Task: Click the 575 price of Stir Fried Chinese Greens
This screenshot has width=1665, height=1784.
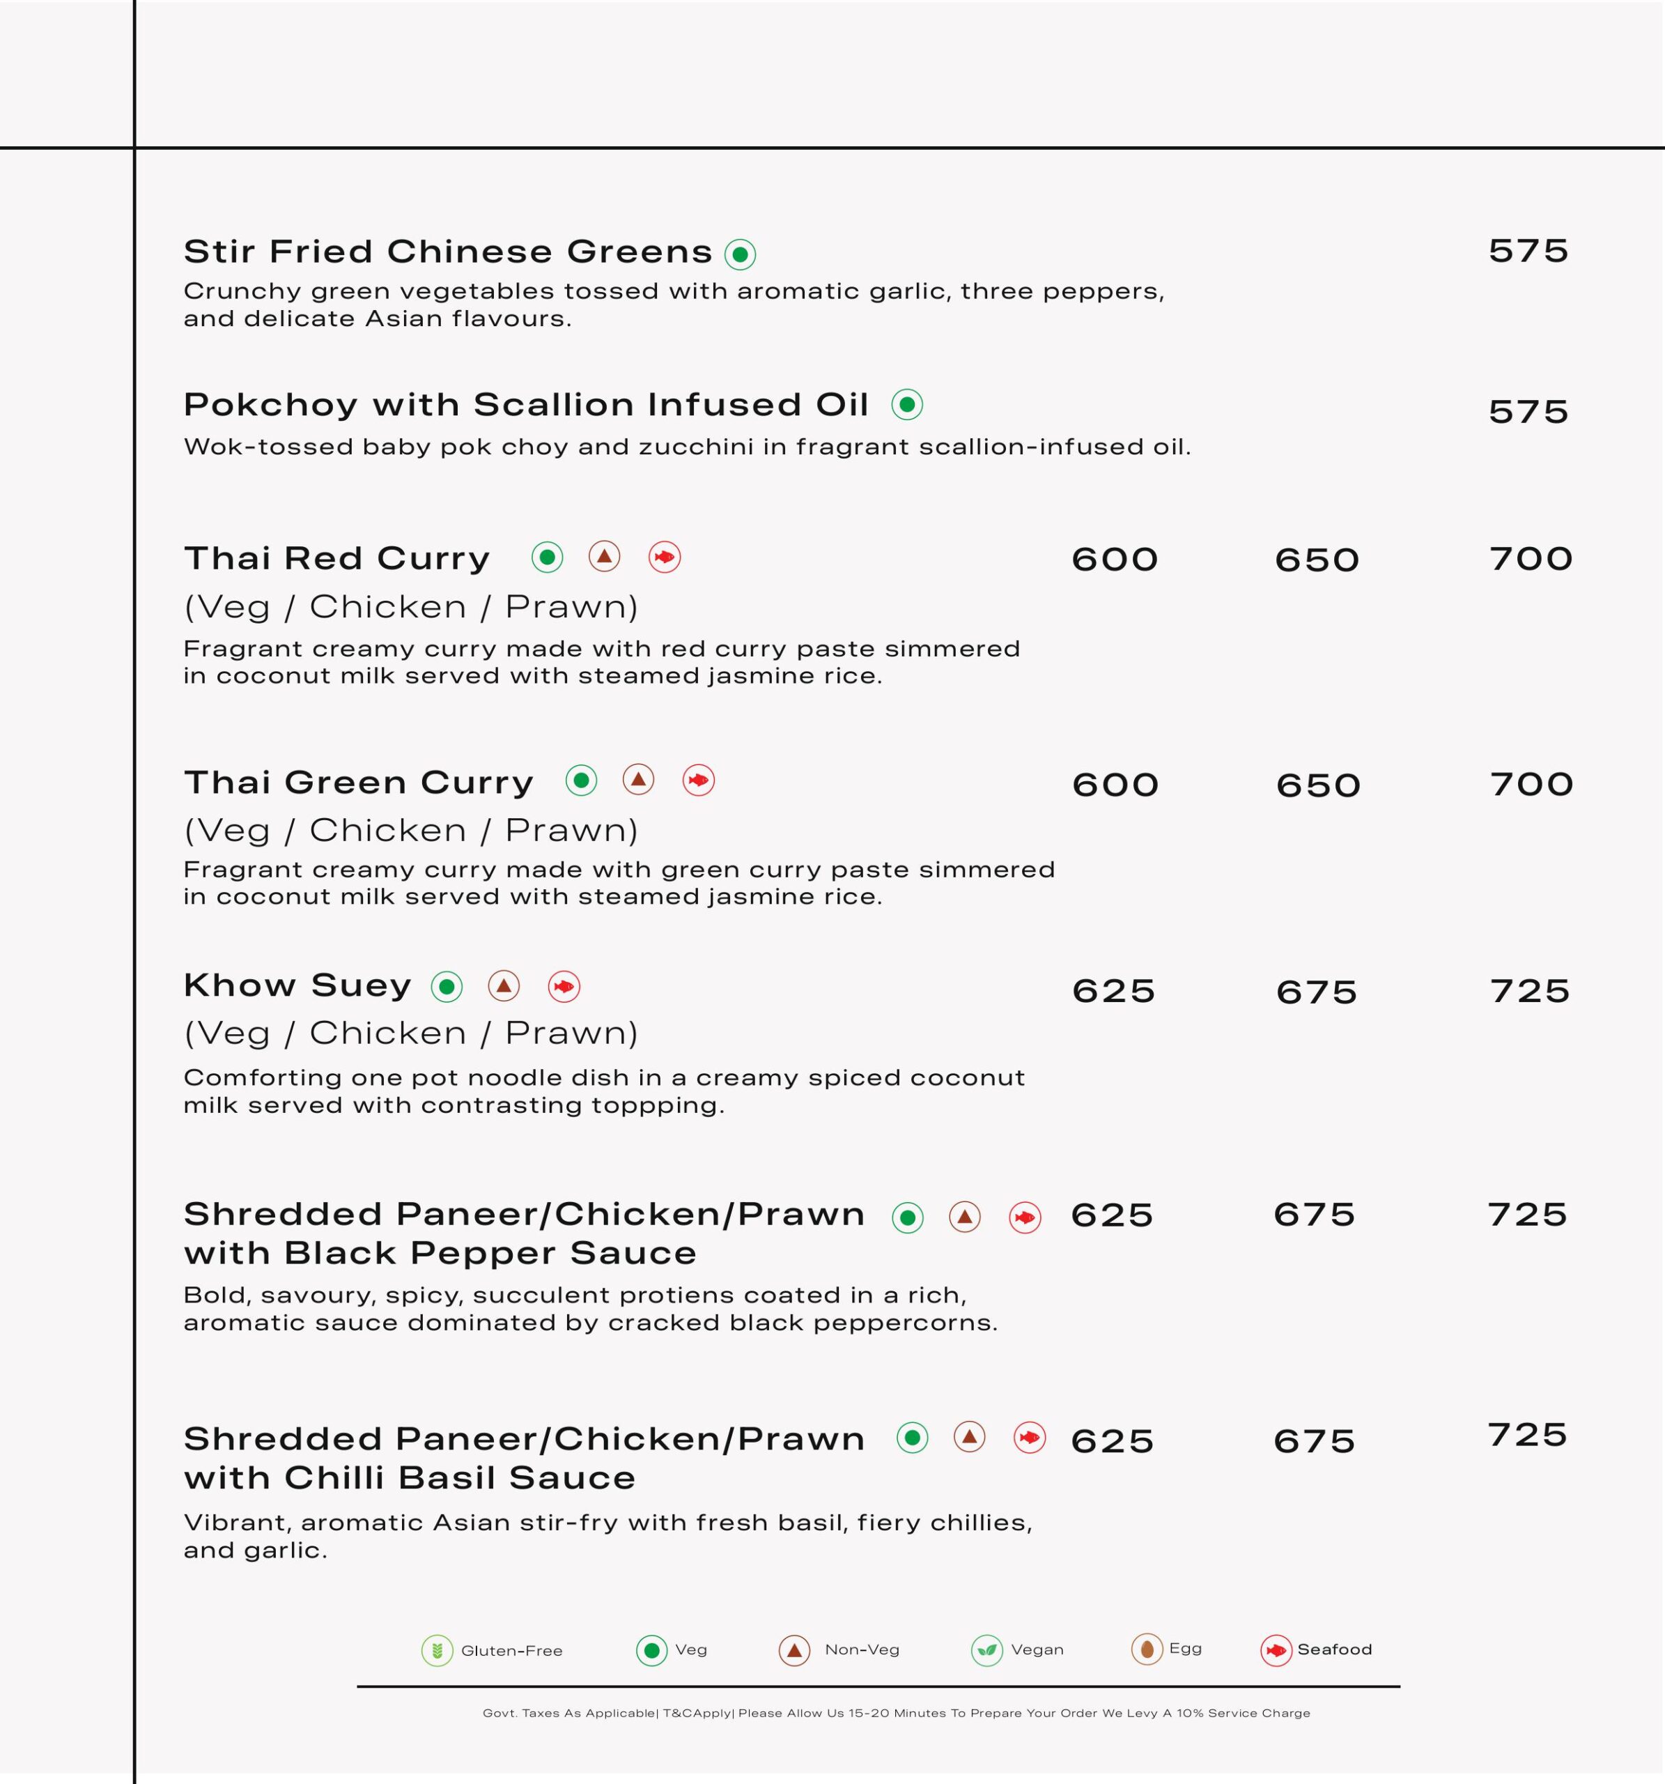Action: [1528, 250]
